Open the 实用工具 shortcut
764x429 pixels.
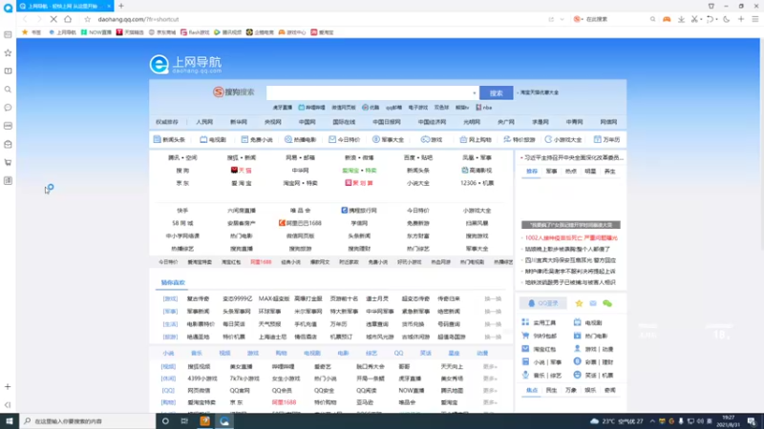[539, 322]
